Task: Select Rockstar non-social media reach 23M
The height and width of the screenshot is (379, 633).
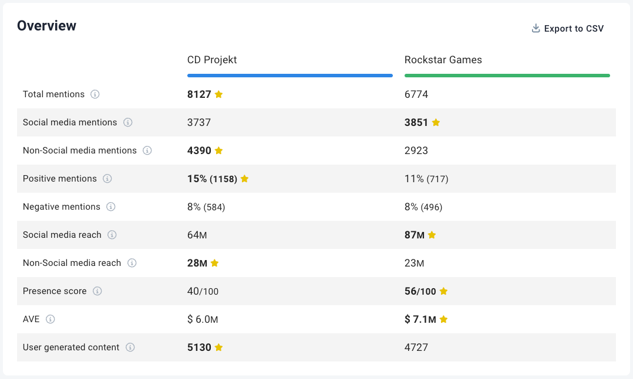Action: pos(414,263)
